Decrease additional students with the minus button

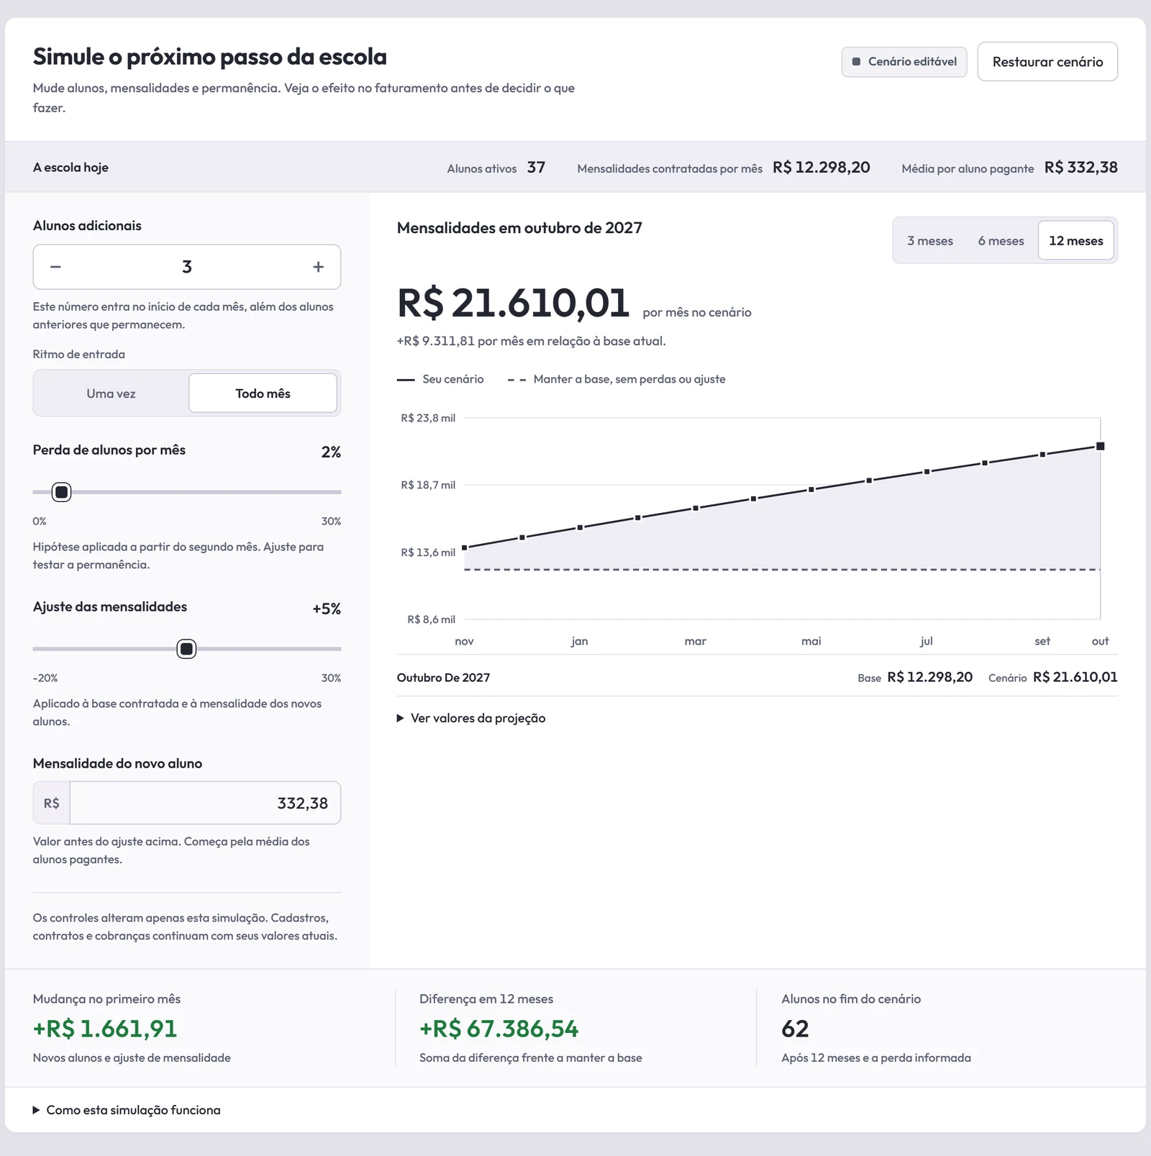[55, 267]
